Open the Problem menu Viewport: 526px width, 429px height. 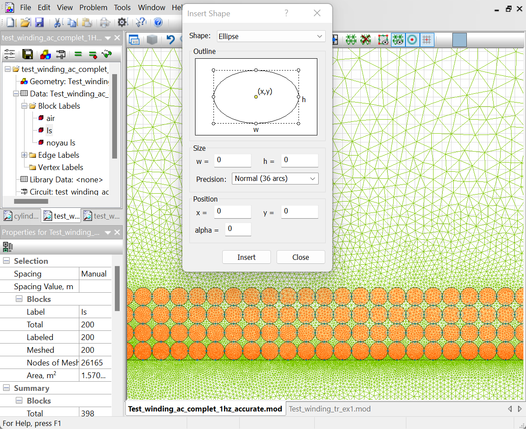[93, 7]
